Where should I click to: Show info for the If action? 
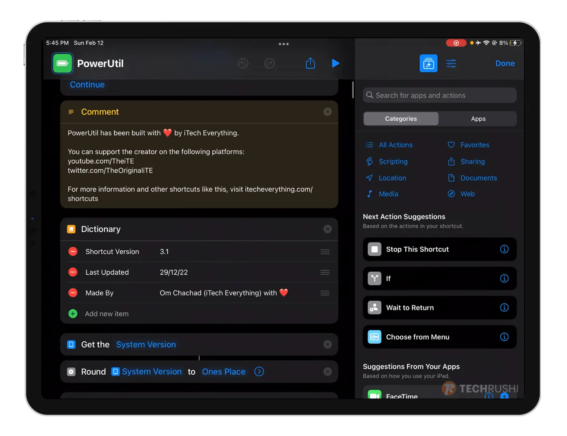pyautogui.click(x=504, y=279)
